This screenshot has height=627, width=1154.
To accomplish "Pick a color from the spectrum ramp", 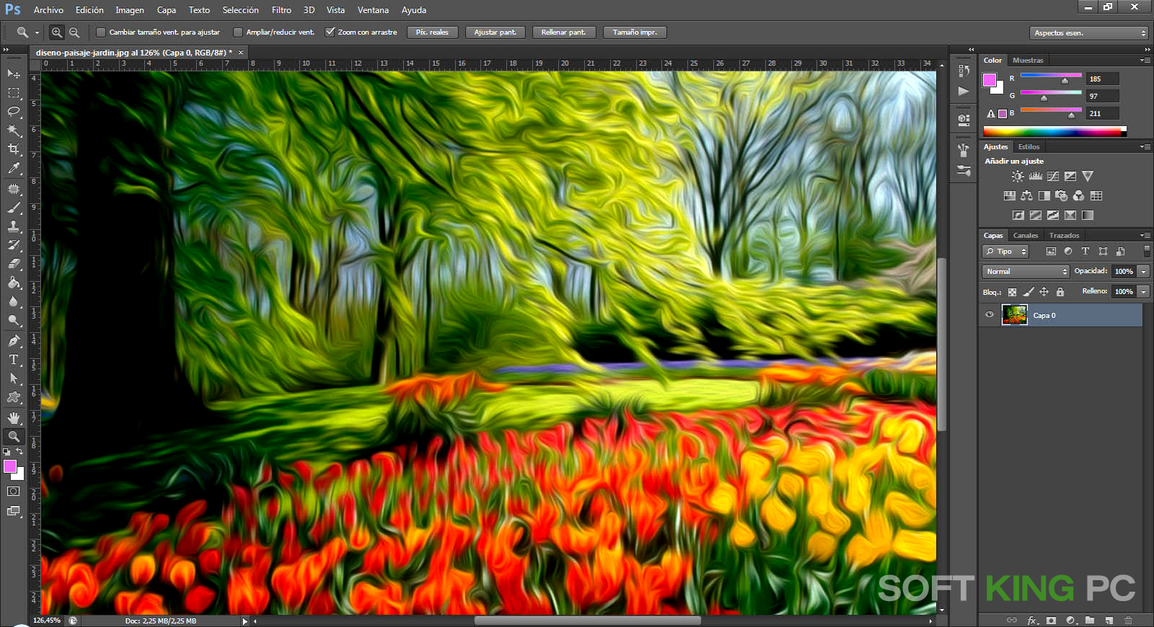I will pyautogui.click(x=1054, y=132).
